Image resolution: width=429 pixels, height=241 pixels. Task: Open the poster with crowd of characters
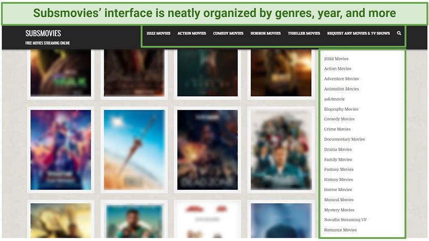point(281,150)
